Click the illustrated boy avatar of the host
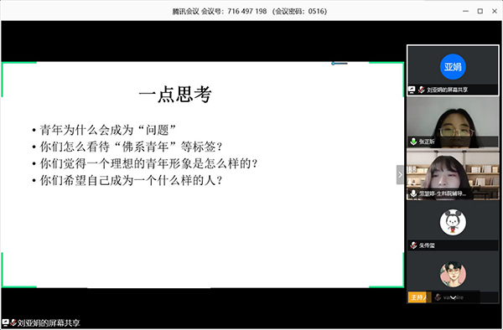Viewport: 503px width, 330px height. [x=453, y=275]
